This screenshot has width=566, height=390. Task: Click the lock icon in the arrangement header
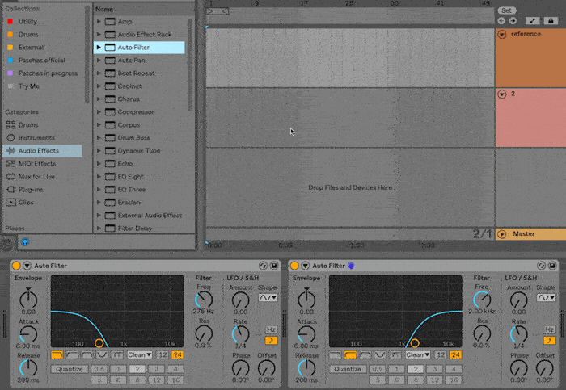[x=551, y=21]
